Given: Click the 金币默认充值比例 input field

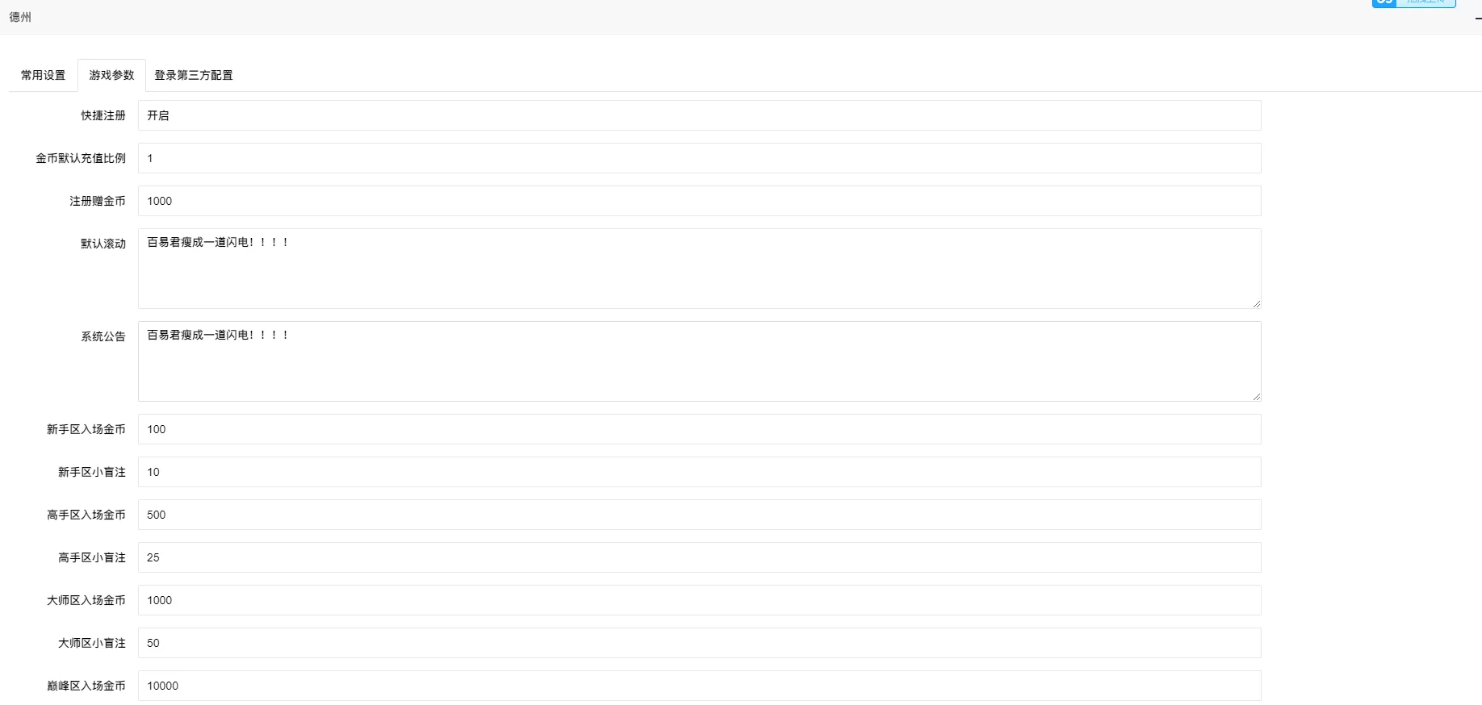Looking at the screenshot, I should pos(699,158).
